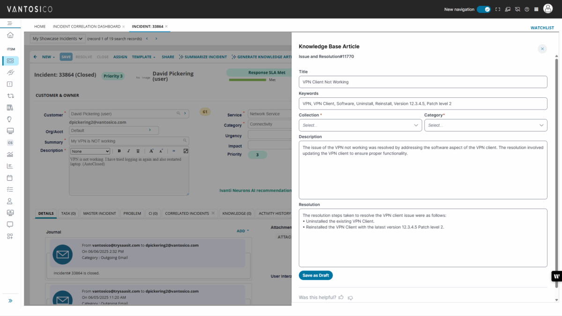Select the Incidents icon in the left sidebar
The image size is (562, 316).
click(9, 60)
